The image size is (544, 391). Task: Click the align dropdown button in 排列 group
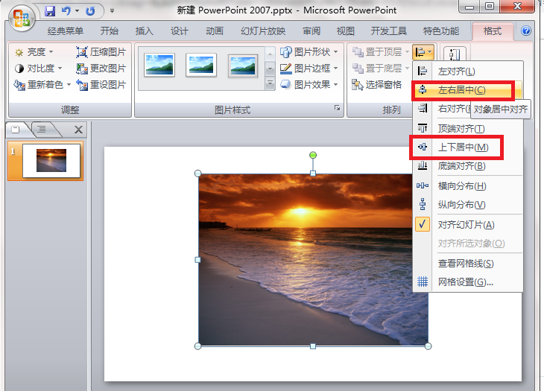click(423, 52)
